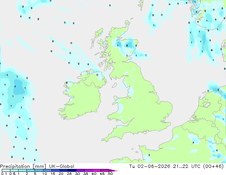The height and width of the screenshot is (175, 226).
Task: Click the legend swatch between 20 and 25
Action: point(64,170)
